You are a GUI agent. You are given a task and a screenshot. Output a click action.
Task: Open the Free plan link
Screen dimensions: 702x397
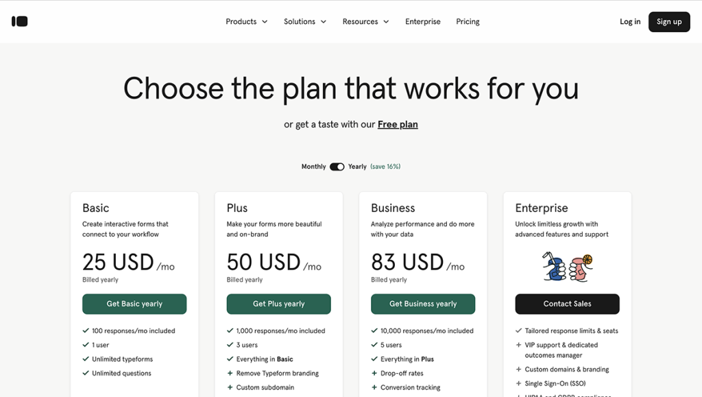[x=398, y=124]
